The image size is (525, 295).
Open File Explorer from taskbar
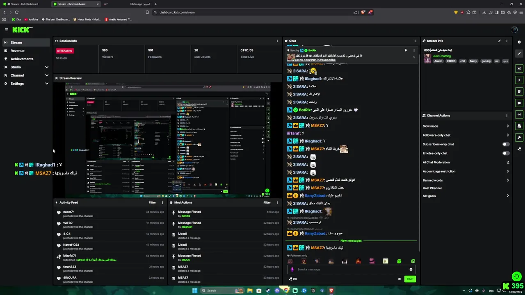click(249, 290)
